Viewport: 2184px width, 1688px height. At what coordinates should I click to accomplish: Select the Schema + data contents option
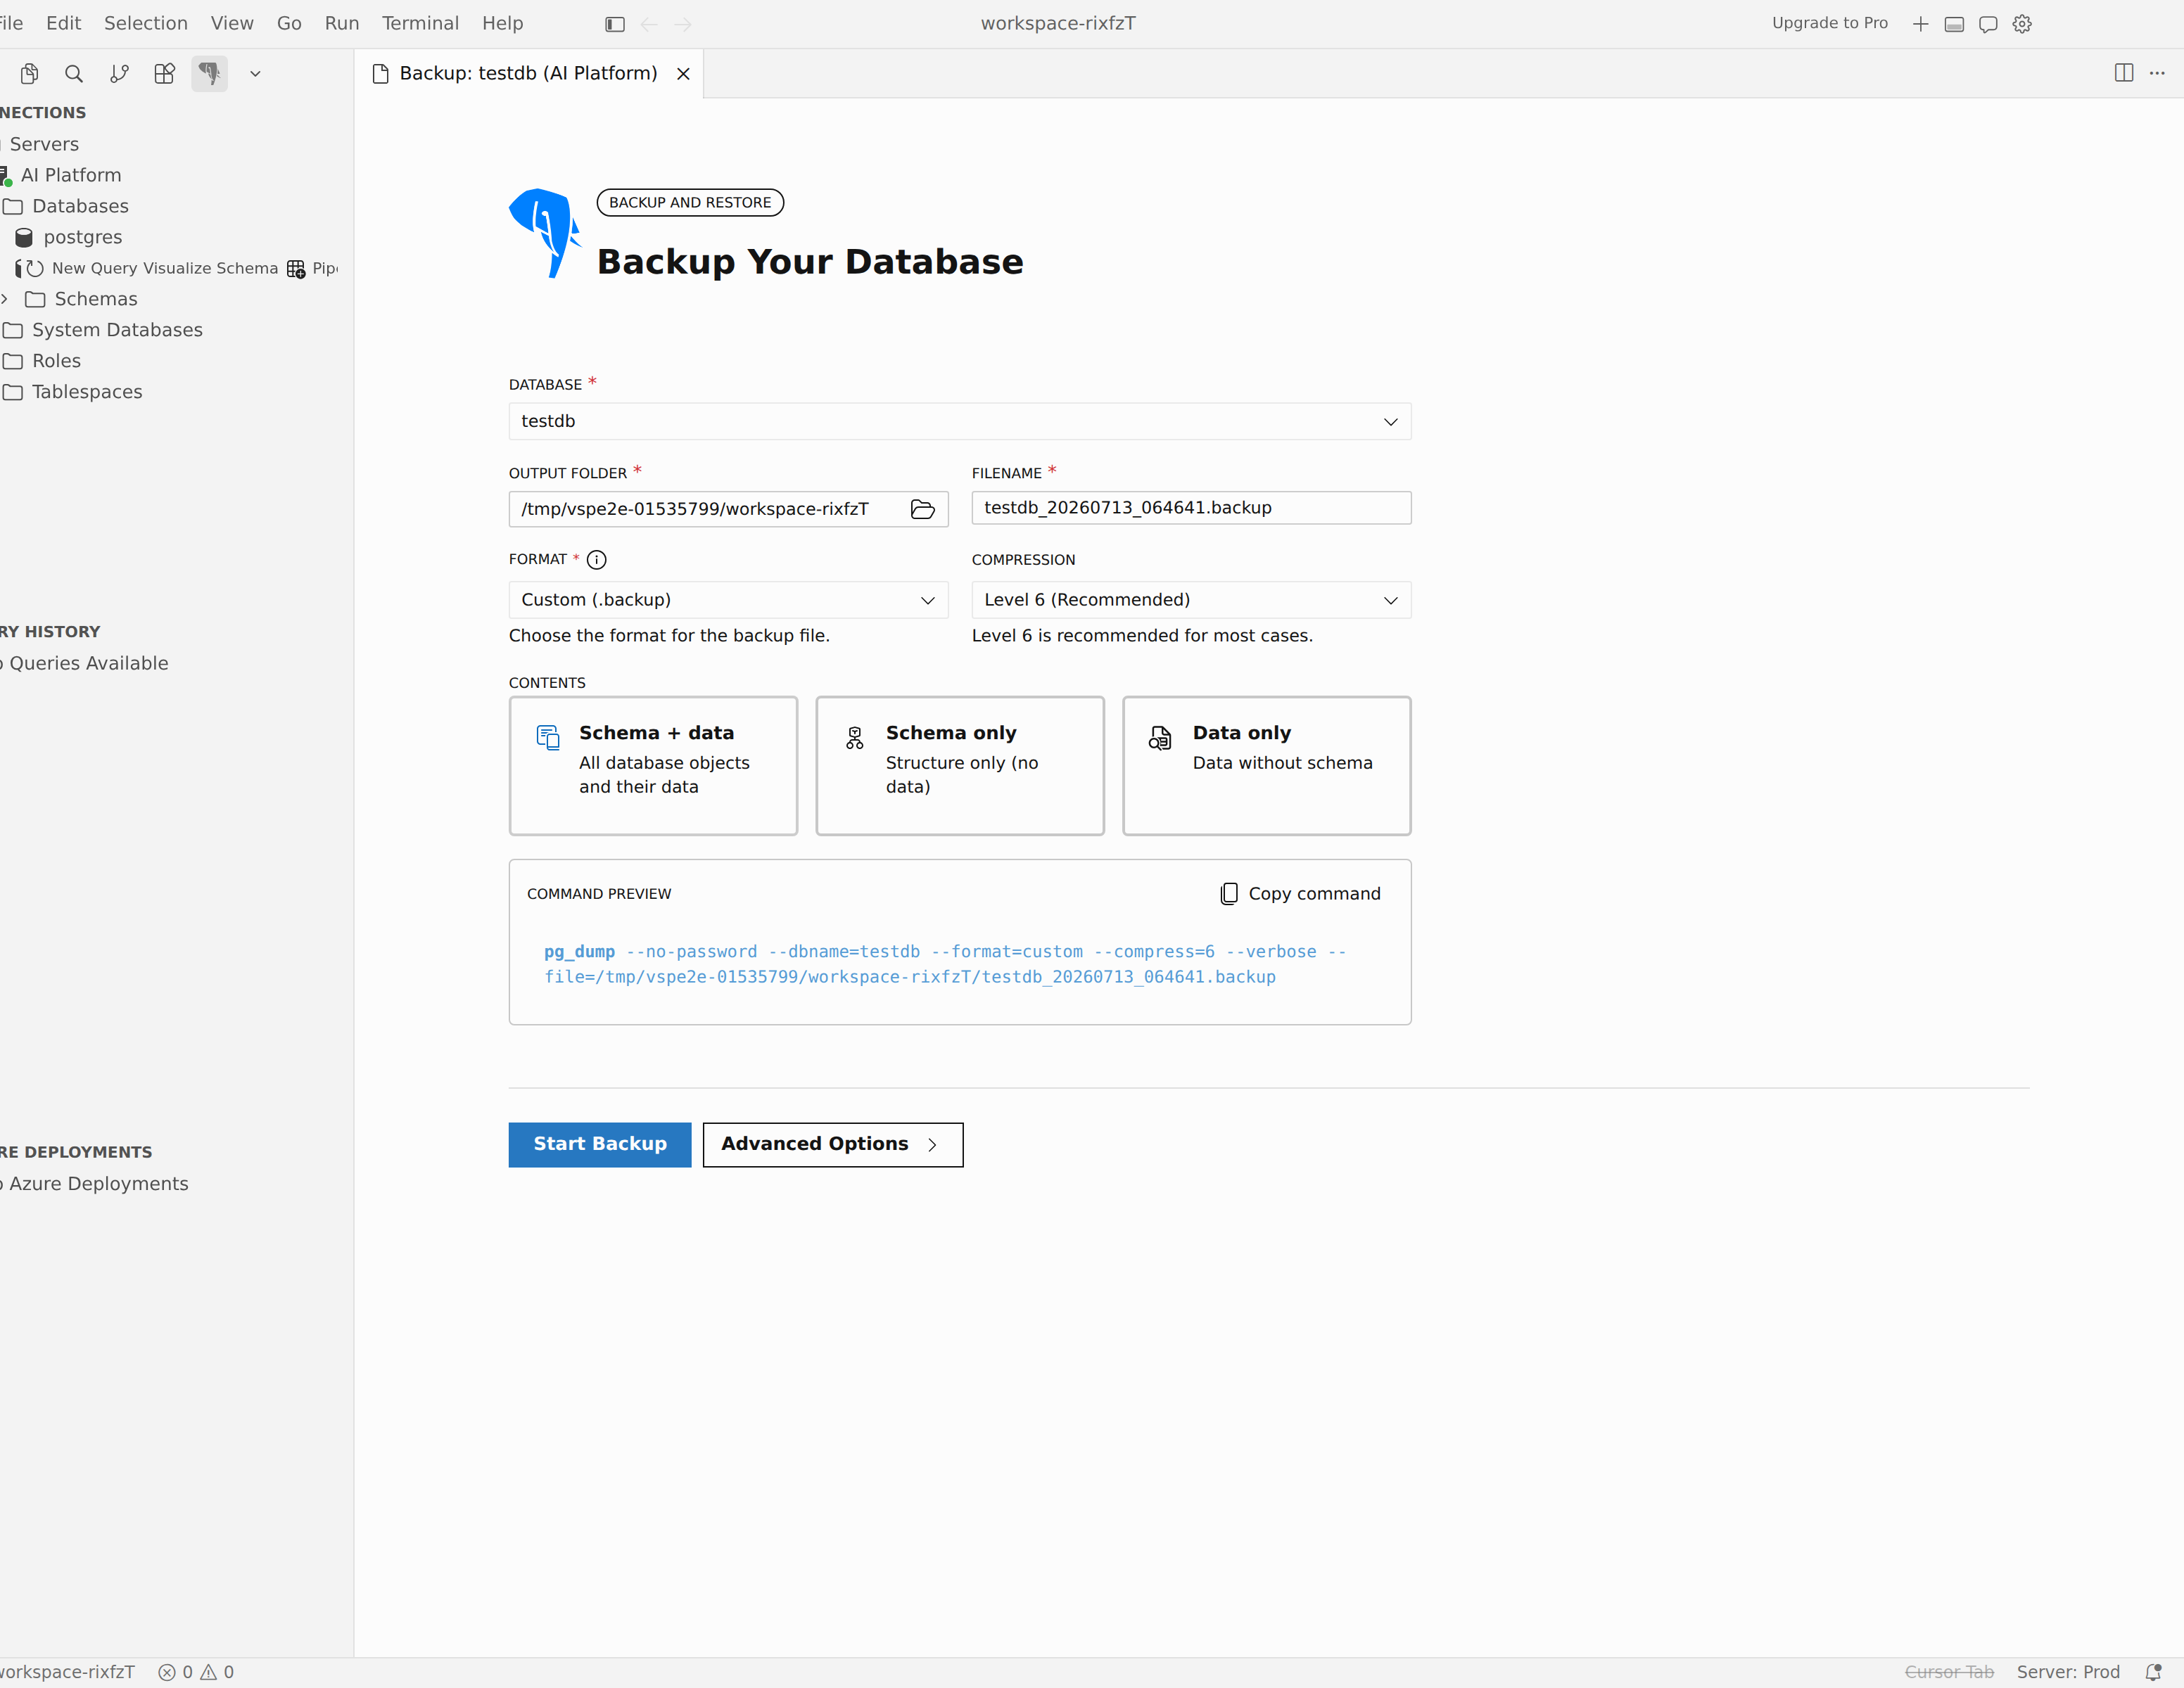(653, 765)
